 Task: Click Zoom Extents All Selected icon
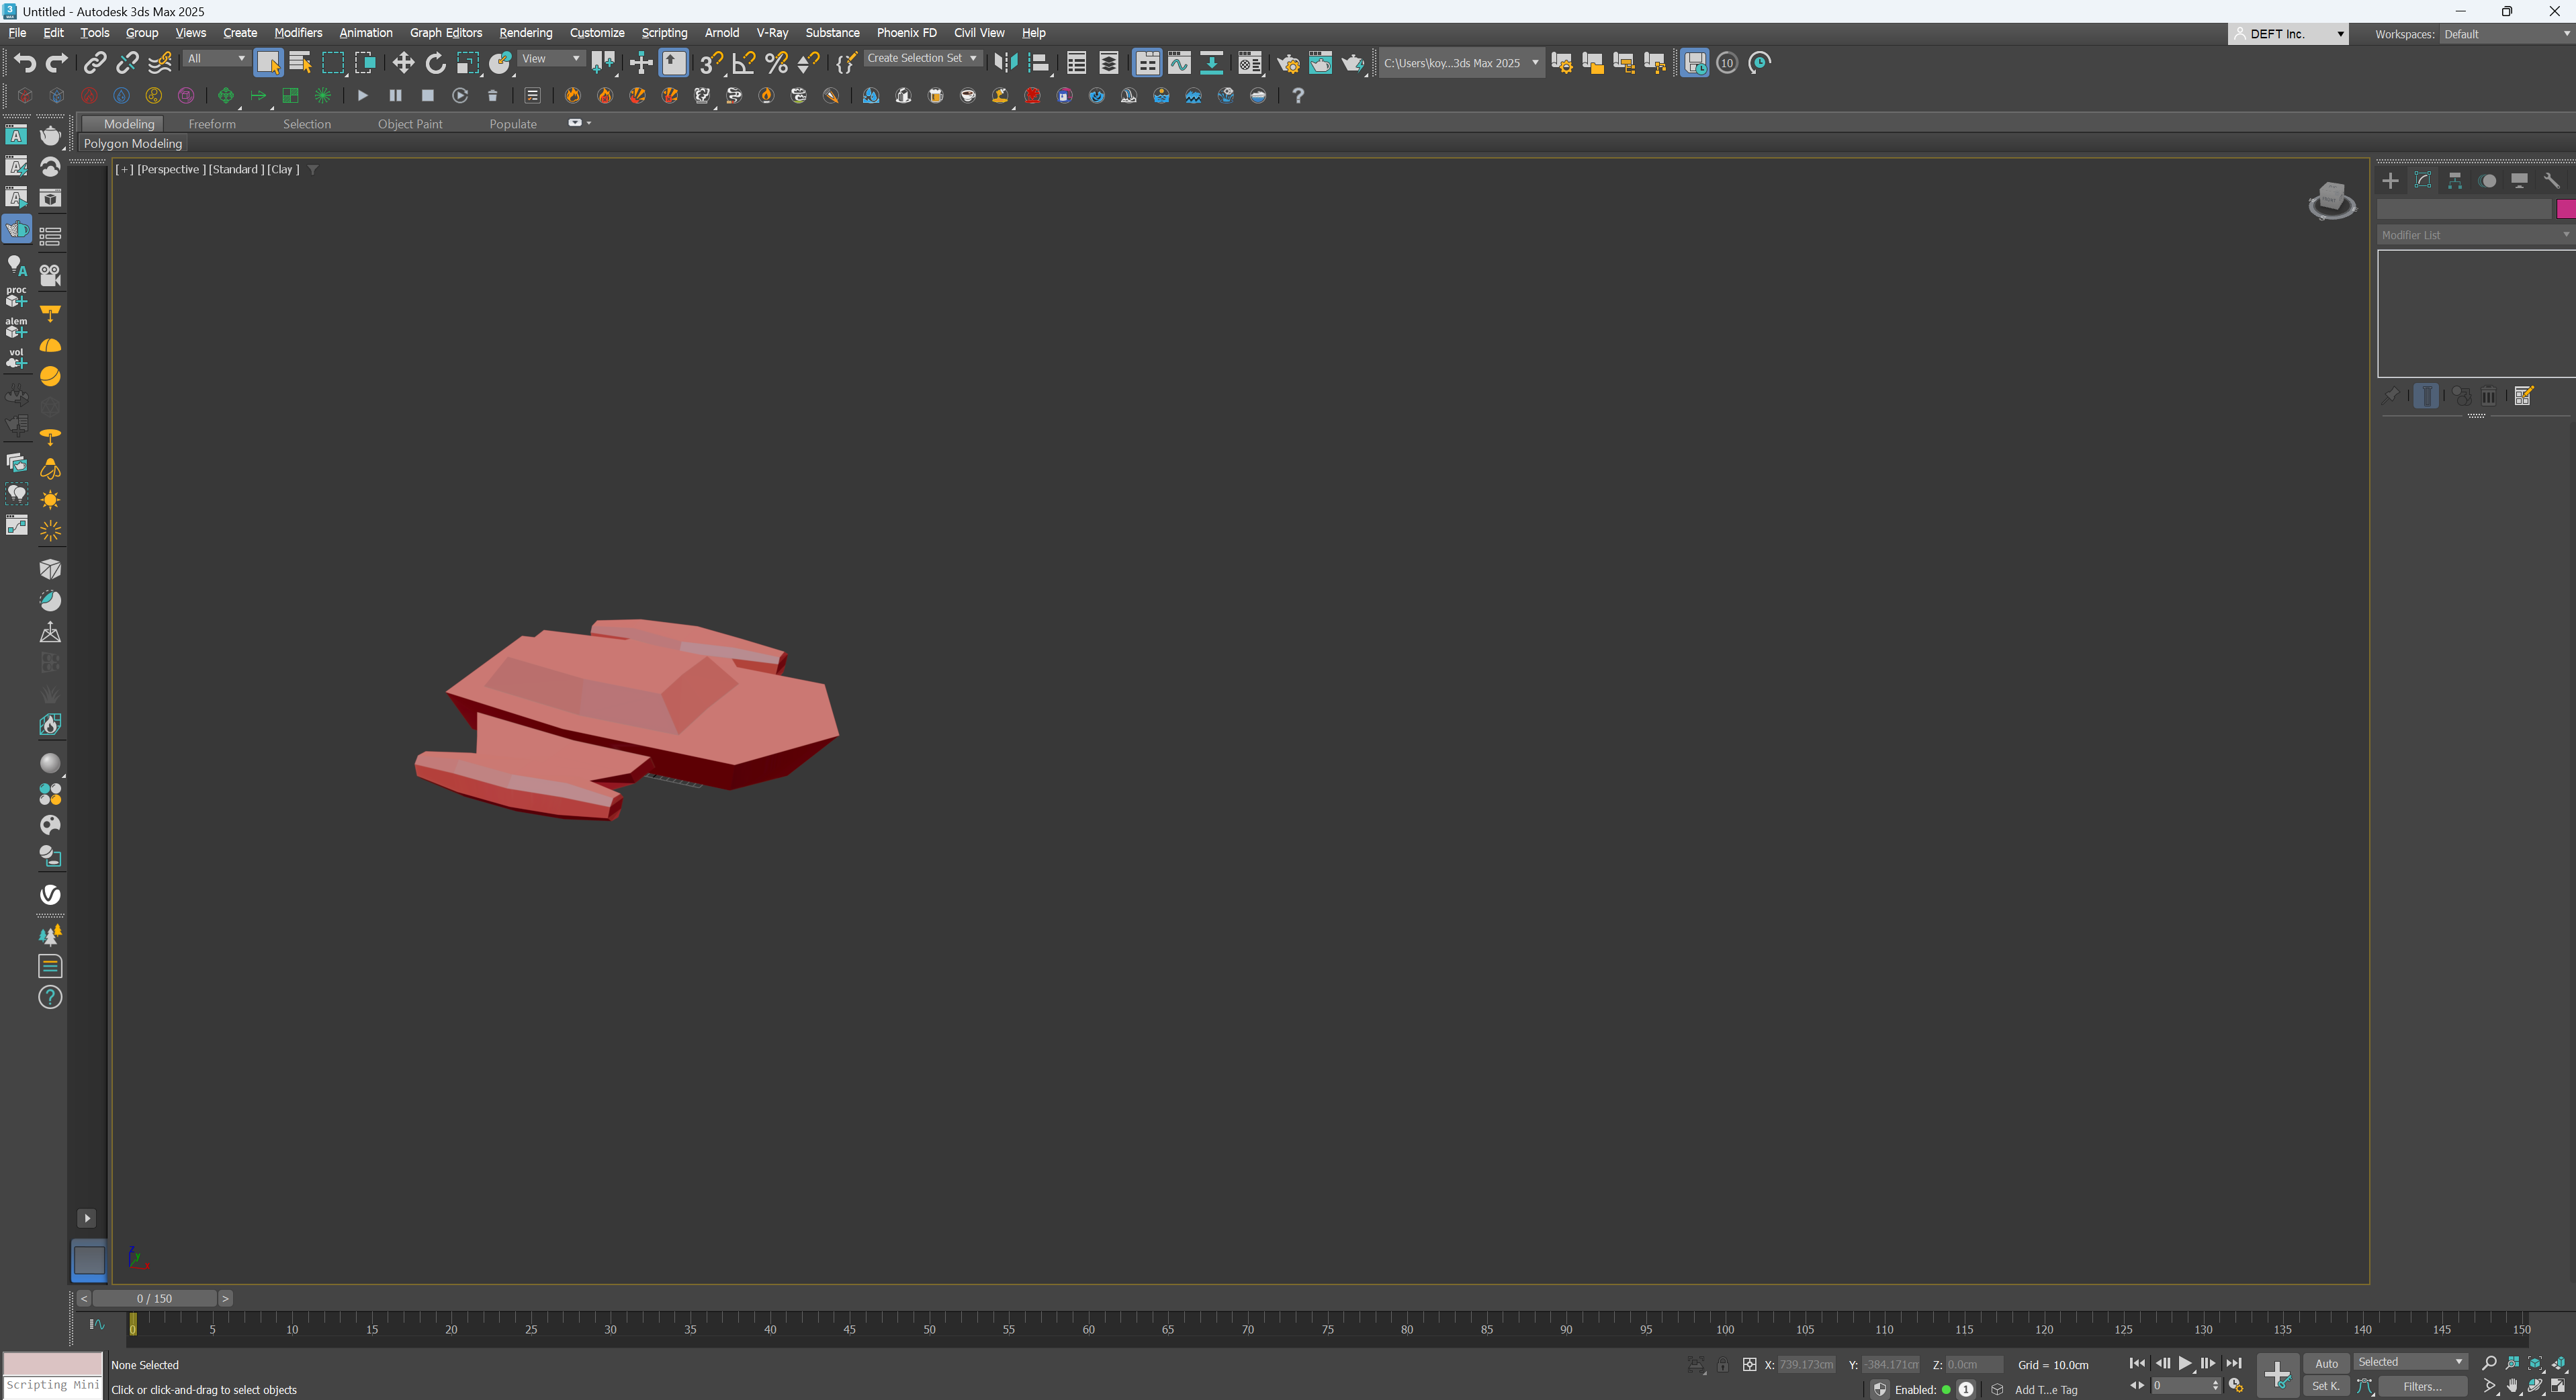click(x=2558, y=1363)
